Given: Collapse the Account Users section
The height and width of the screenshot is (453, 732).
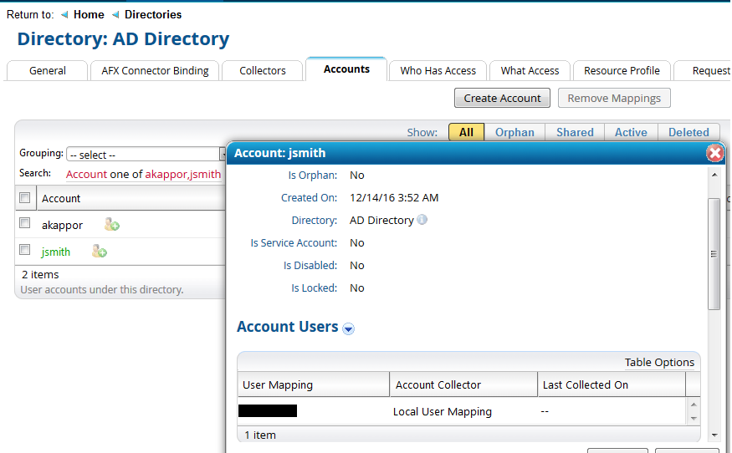Looking at the screenshot, I should click(x=349, y=328).
